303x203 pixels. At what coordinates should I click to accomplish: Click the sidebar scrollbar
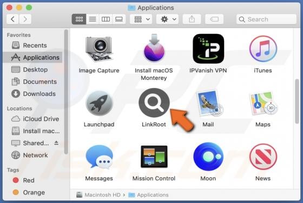[66, 92]
